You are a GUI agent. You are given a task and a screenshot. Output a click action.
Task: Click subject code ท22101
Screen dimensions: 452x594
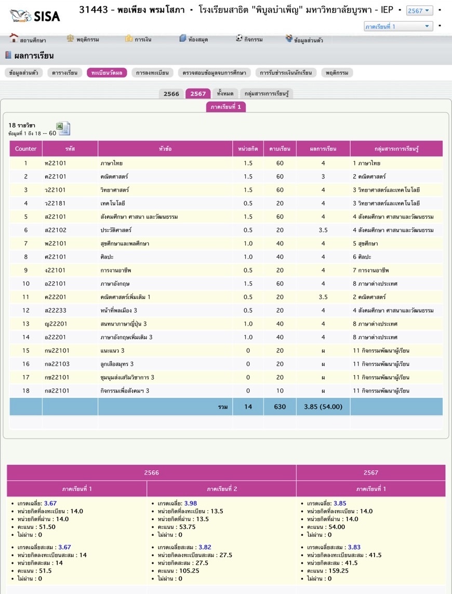(x=55, y=163)
